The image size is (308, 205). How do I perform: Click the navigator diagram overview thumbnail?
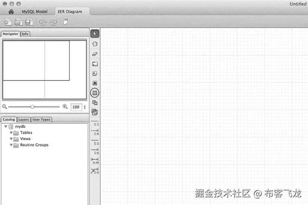[44, 70]
